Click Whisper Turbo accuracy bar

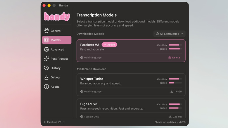175,79
